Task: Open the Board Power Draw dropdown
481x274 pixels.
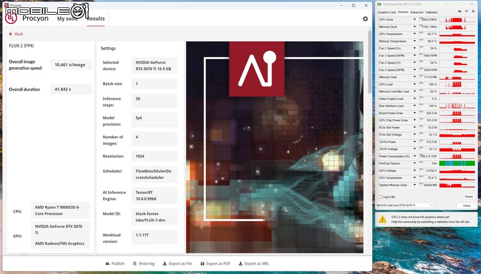Action: 414,113
